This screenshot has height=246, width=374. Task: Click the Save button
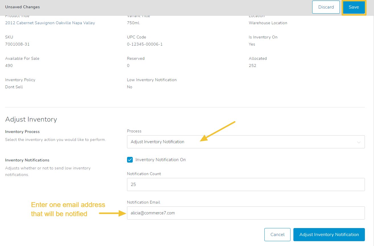coord(353,7)
